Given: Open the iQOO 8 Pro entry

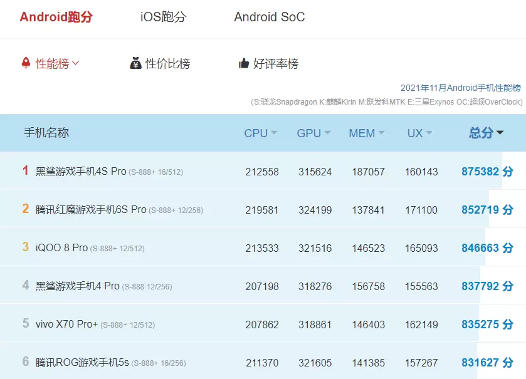Looking at the screenshot, I should [61, 247].
